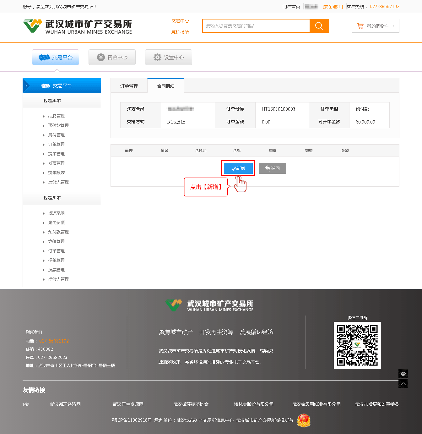This screenshot has width=422, height=434.
Task: Click the orange search magnifier button
Action: (x=319, y=26)
